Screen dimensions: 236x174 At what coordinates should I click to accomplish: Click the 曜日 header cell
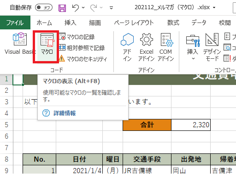coord(112,159)
